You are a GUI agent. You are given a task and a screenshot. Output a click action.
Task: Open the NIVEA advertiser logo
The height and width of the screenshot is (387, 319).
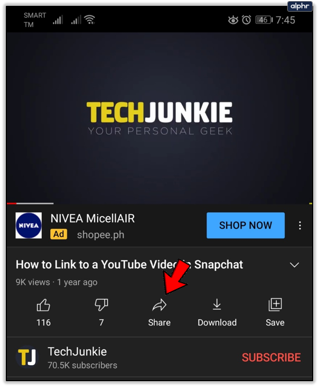pyautogui.click(x=29, y=225)
